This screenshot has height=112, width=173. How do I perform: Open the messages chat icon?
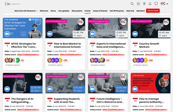point(156,4)
